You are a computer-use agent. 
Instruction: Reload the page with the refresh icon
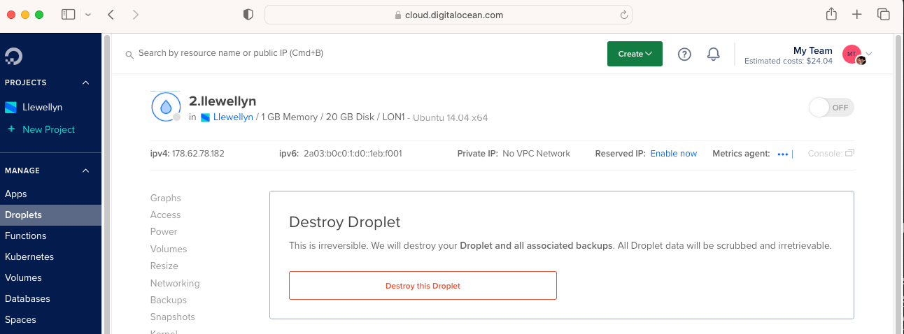point(623,15)
